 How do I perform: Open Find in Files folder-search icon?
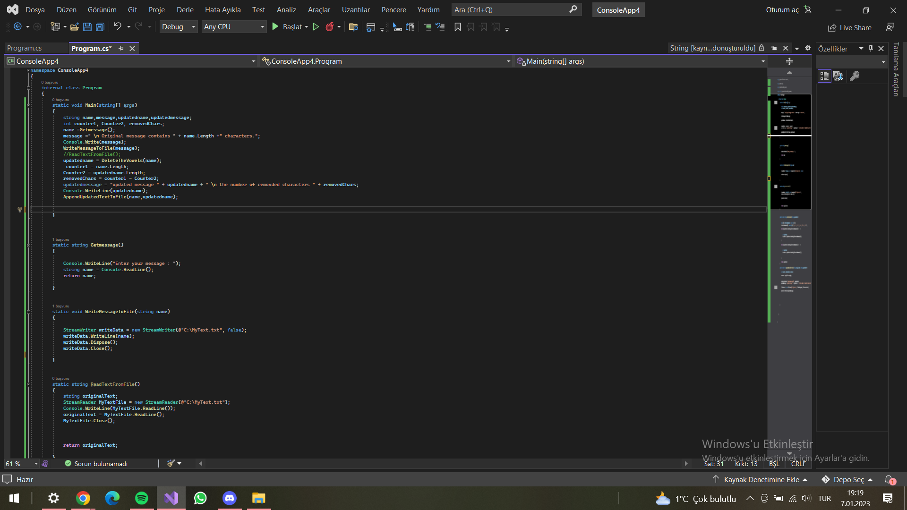(353, 27)
